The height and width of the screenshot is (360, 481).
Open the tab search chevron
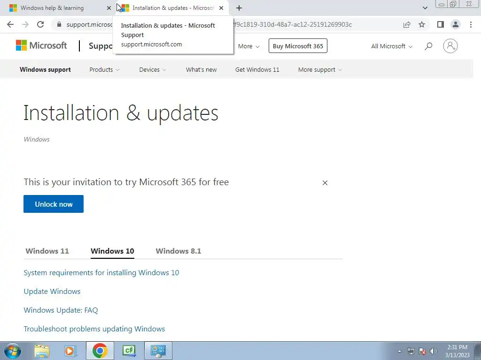tap(425, 8)
